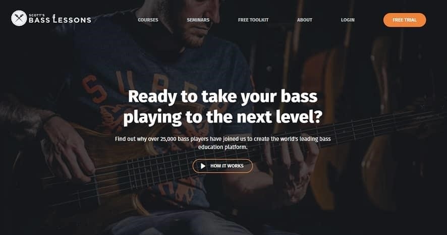Click the How It Works button
447x235 pixels.
(x=222, y=166)
